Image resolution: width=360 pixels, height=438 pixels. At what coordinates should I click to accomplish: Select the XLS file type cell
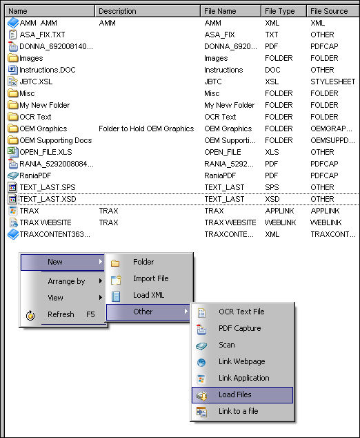[x=272, y=152]
